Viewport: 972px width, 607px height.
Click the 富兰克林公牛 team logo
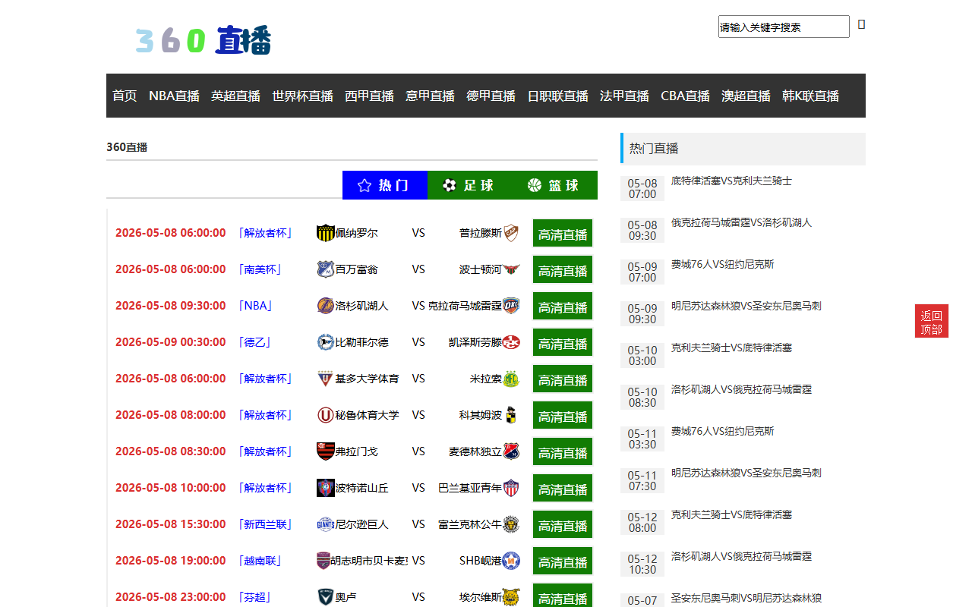pos(511,524)
